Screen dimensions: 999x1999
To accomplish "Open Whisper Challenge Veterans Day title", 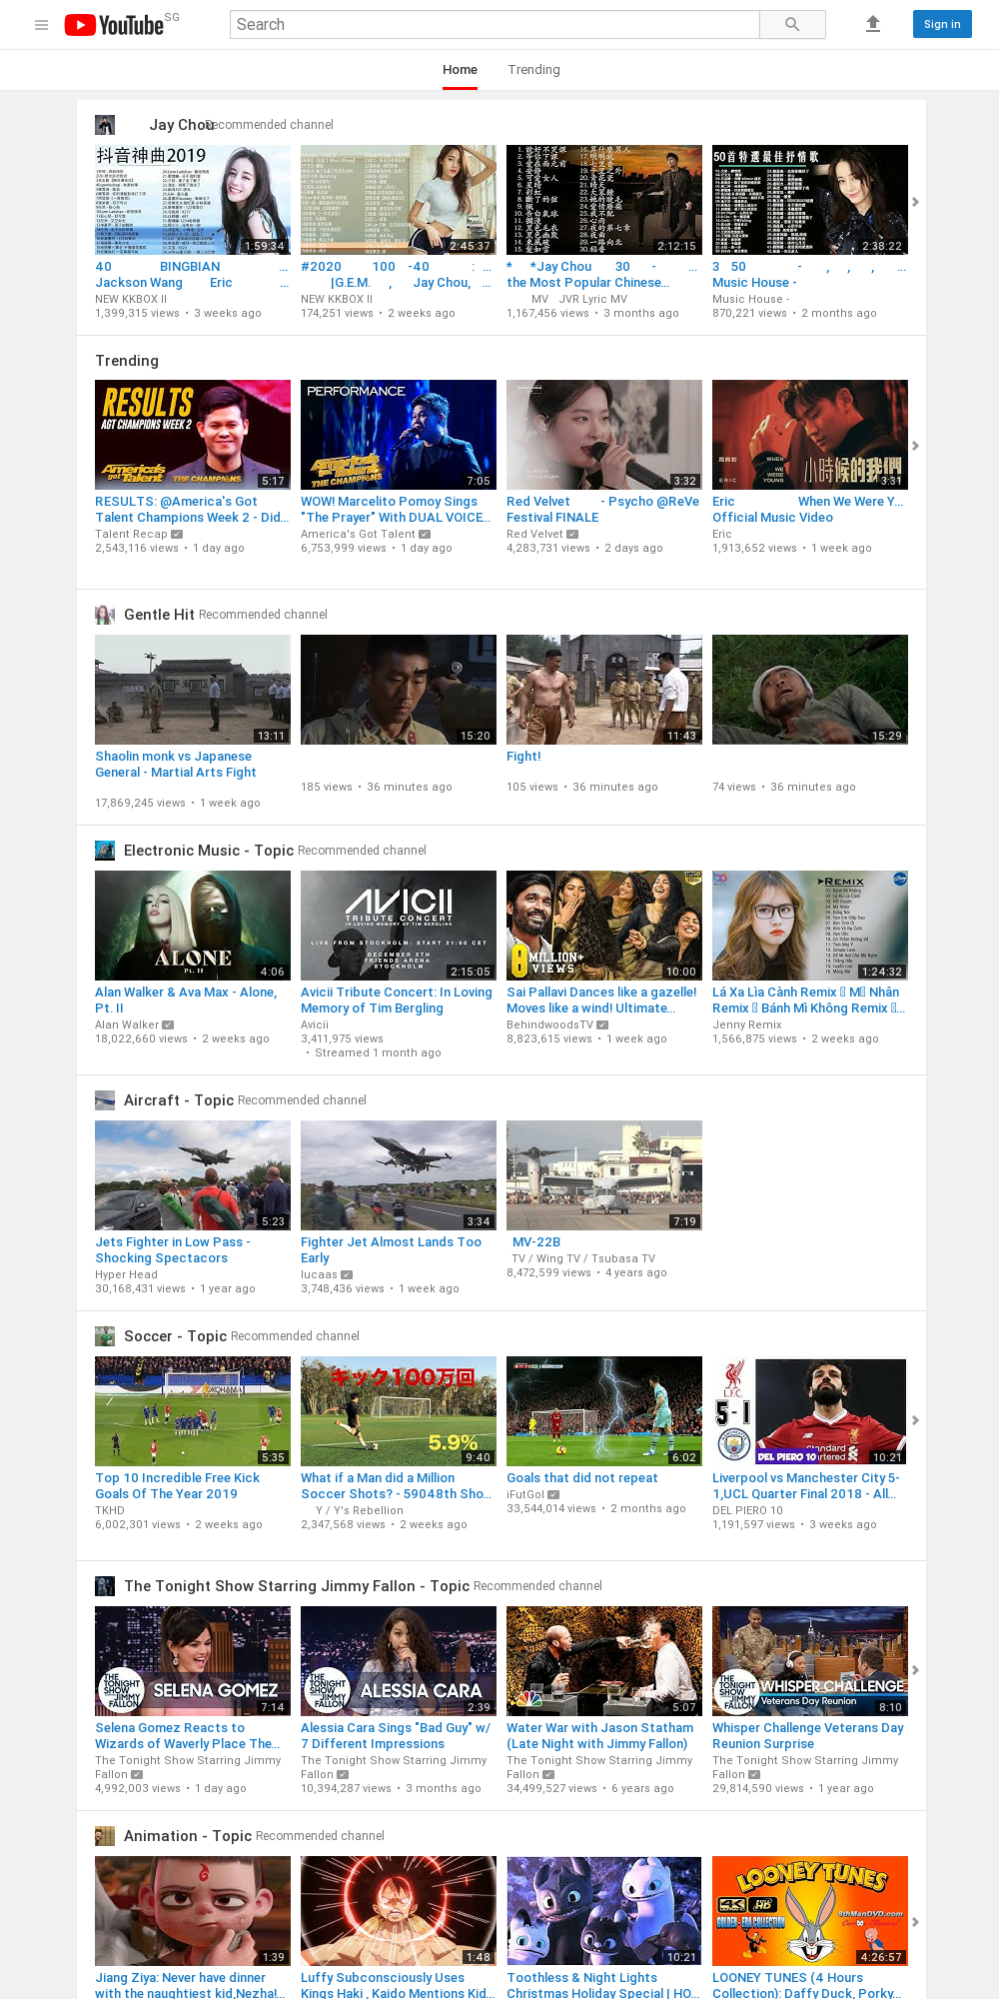I will (808, 1736).
